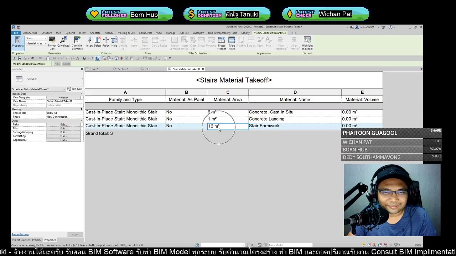Click the Calculated parameter icon
This screenshot has height=256, width=456.
(63, 42)
